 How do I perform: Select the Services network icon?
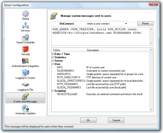[x=25, y=25]
